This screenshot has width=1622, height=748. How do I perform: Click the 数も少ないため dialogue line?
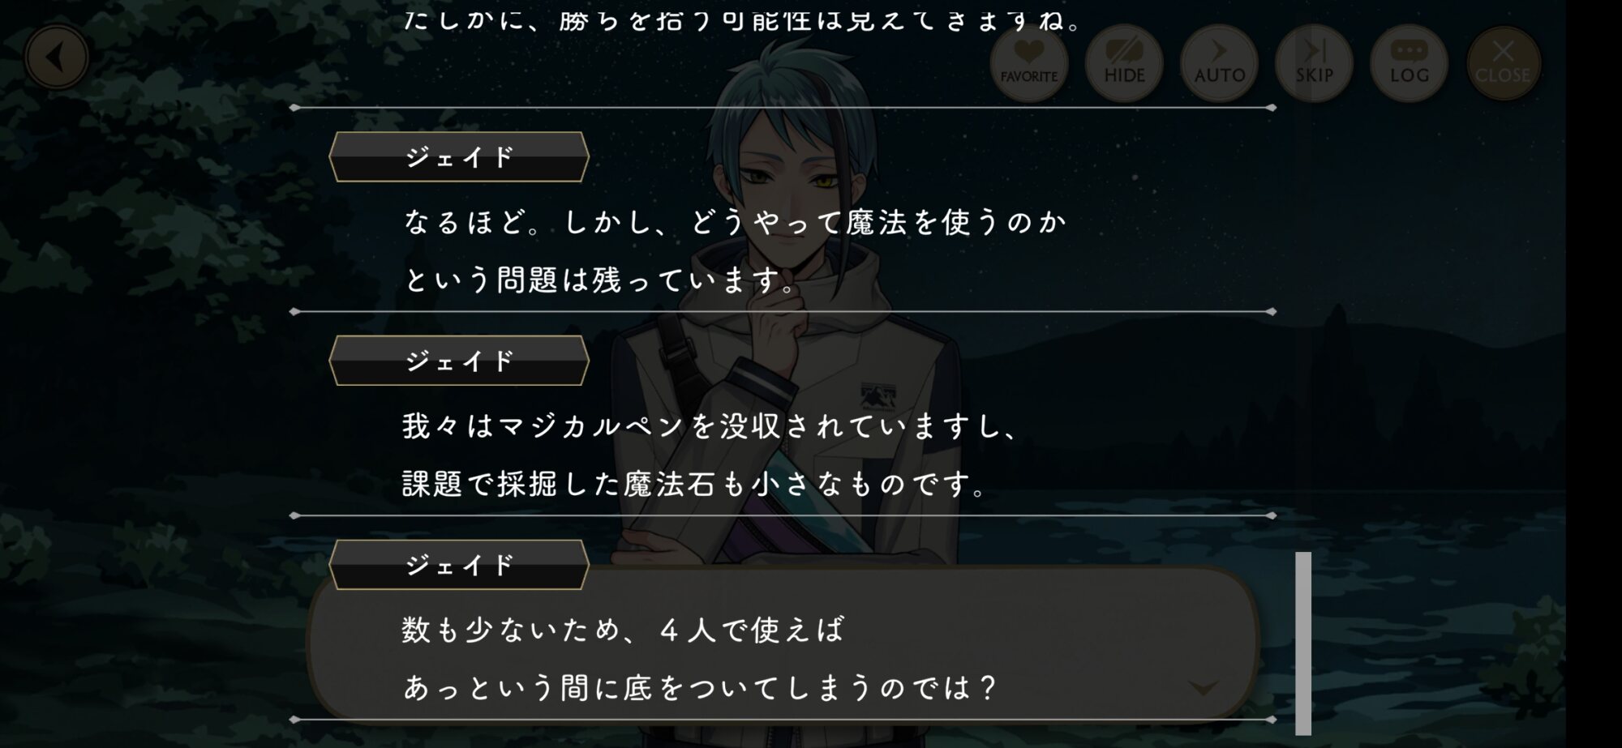click(623, 629)
